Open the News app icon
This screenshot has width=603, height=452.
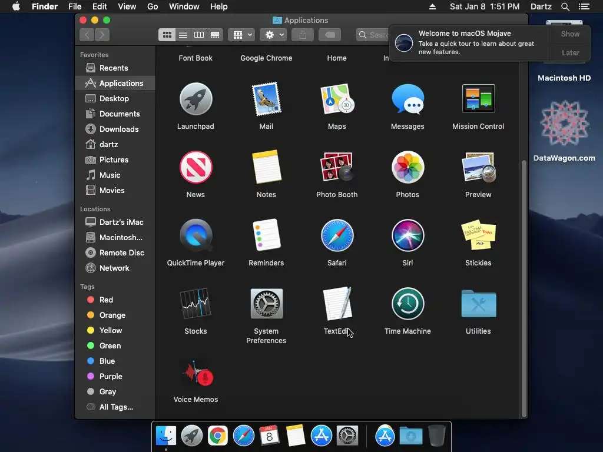point(196,167)
